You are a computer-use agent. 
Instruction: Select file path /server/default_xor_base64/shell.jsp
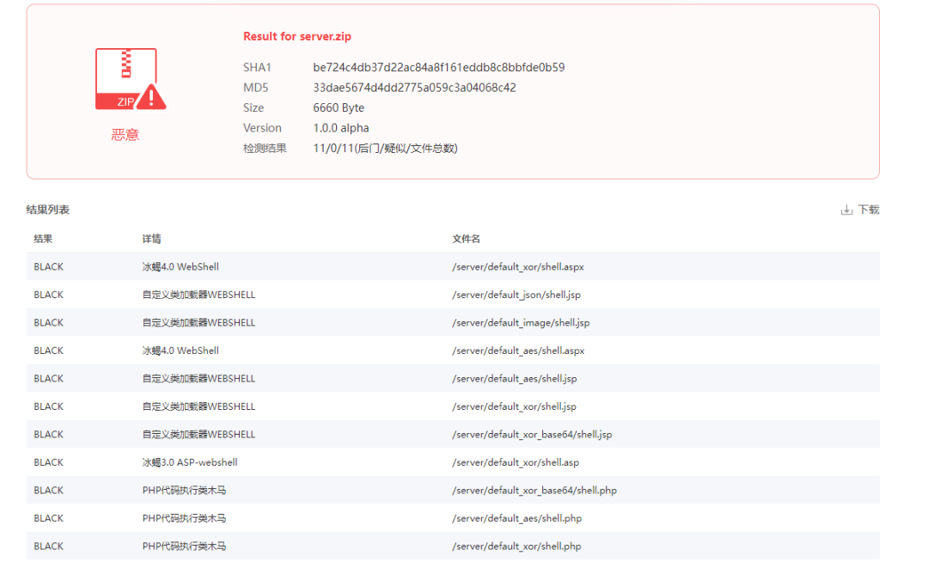tap(532, 435)
